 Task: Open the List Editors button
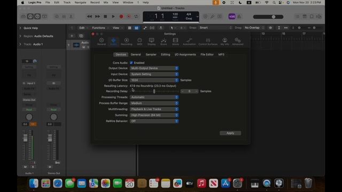click(297, 17)
